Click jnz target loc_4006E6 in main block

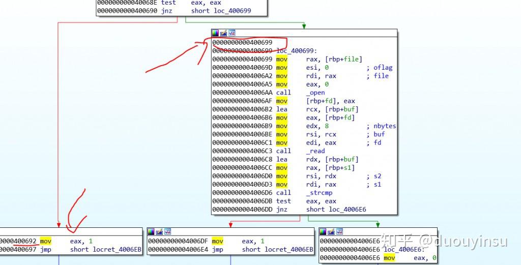(348, 210)
